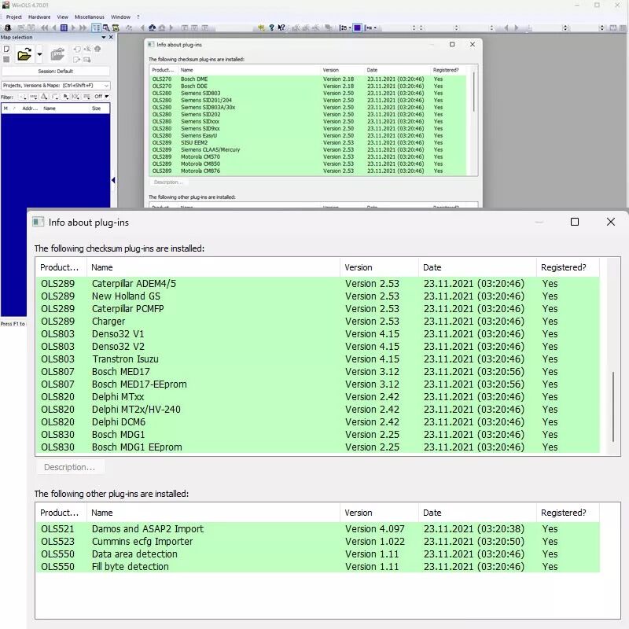Toggle the KX filter option
629x629 pixels.
[75, 96]
